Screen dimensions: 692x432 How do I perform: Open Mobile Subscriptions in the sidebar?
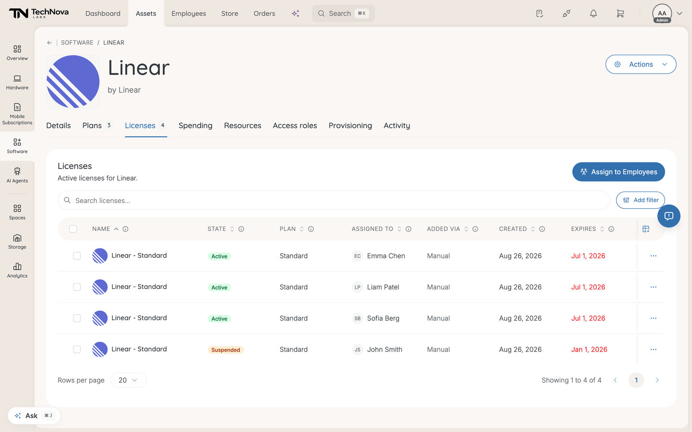pyautogui.click(x=17, y=114)
